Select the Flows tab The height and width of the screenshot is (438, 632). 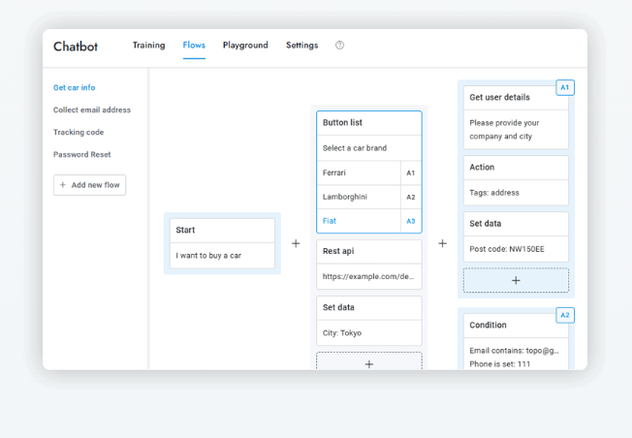pos(194,46)
